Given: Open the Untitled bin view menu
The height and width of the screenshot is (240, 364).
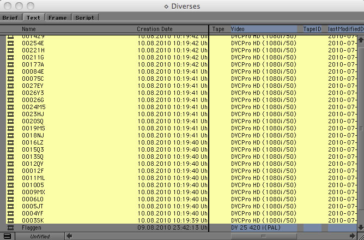Looking at the screenshot, I should point(39,236).
